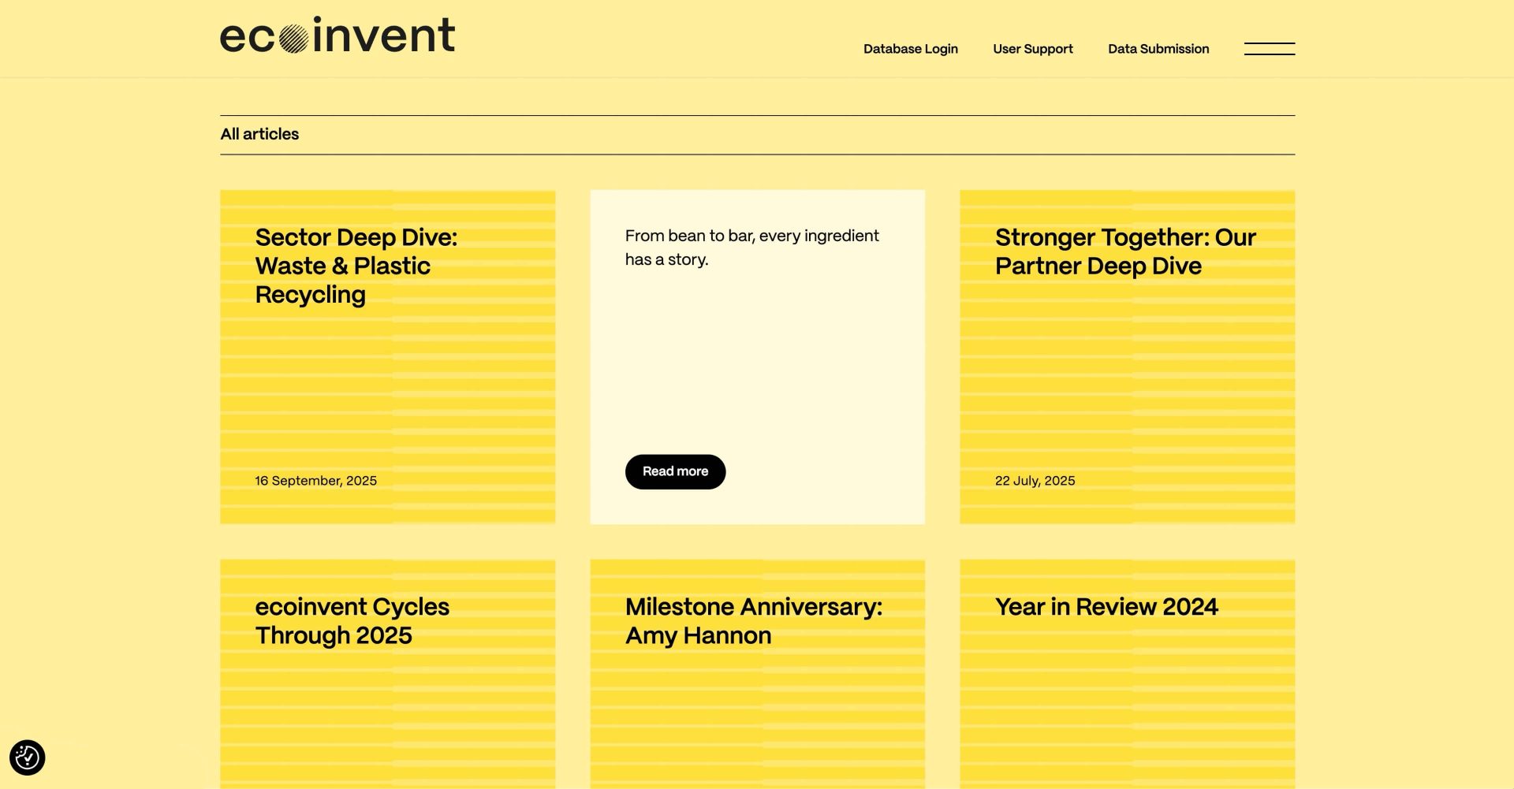
Task: Go to Database Login
Action: click(910, 49)
